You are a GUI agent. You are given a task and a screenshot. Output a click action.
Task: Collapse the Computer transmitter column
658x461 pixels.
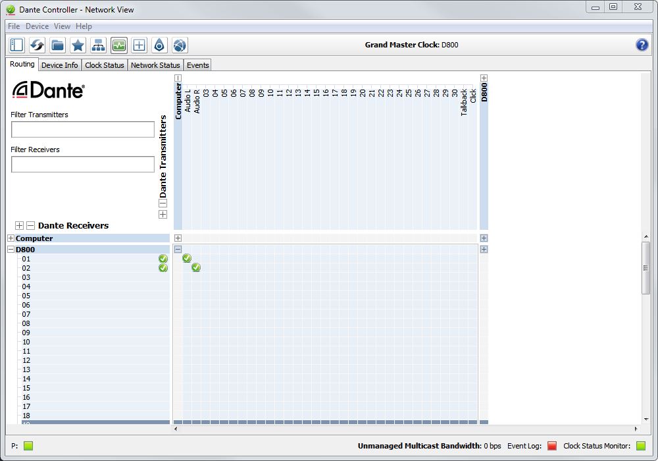[178, 78]
